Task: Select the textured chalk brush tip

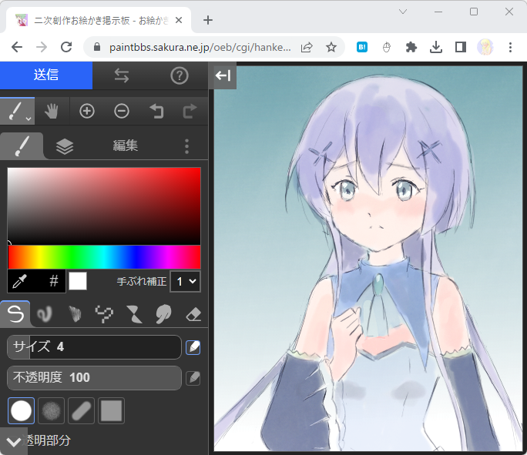Action: (51, 410)
